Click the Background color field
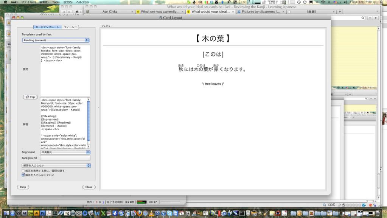 65,158
